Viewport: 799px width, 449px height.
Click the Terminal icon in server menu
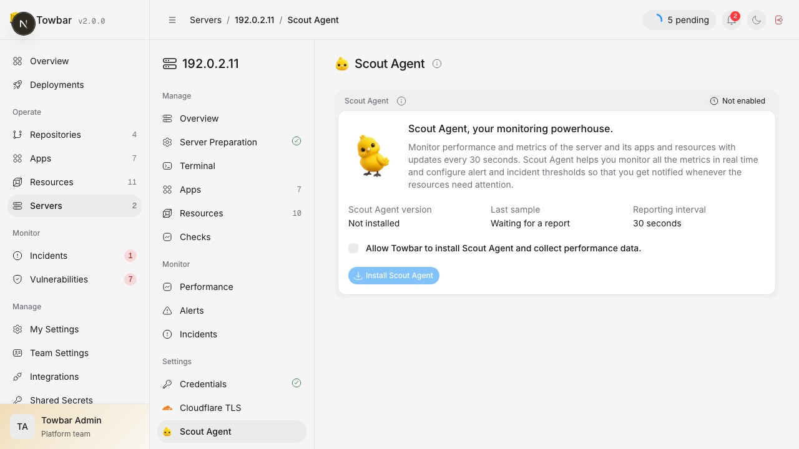click(x=167, y=166)
